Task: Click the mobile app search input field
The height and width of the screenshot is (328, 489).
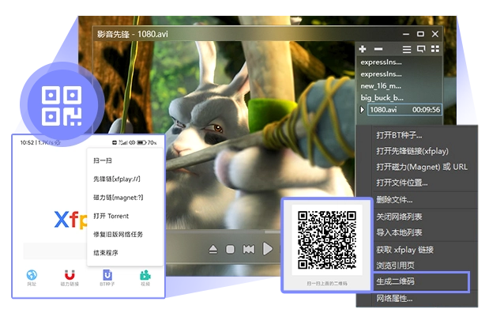Action: (55, 251)
